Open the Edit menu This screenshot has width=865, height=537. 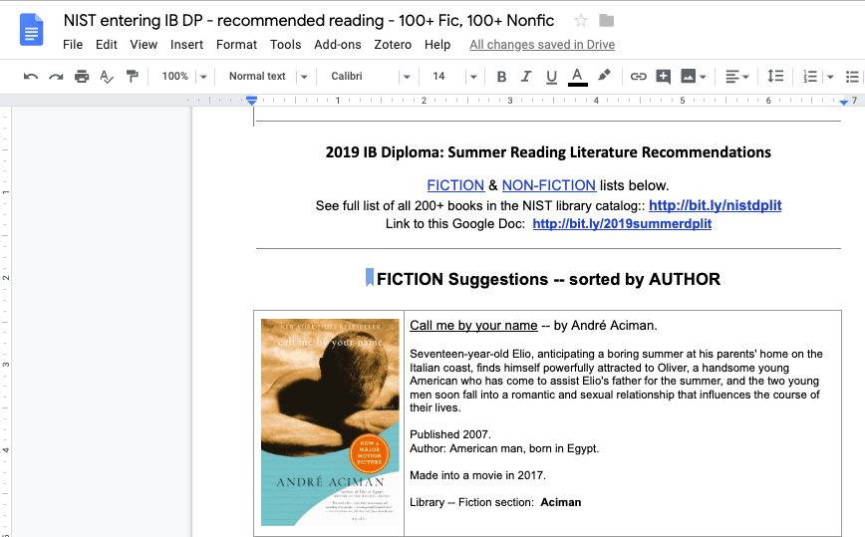pos(107,45)
